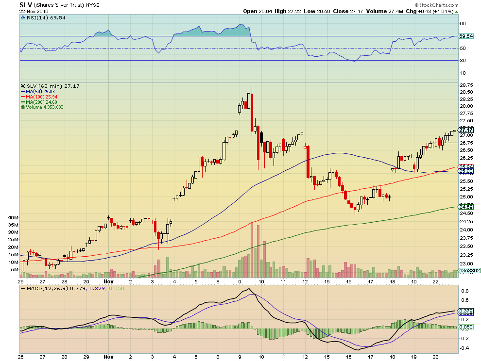Select the SLV (iShares Silver Trust) title

point(52,5)
